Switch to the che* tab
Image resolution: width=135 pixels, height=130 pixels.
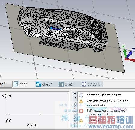pos(24,84)
